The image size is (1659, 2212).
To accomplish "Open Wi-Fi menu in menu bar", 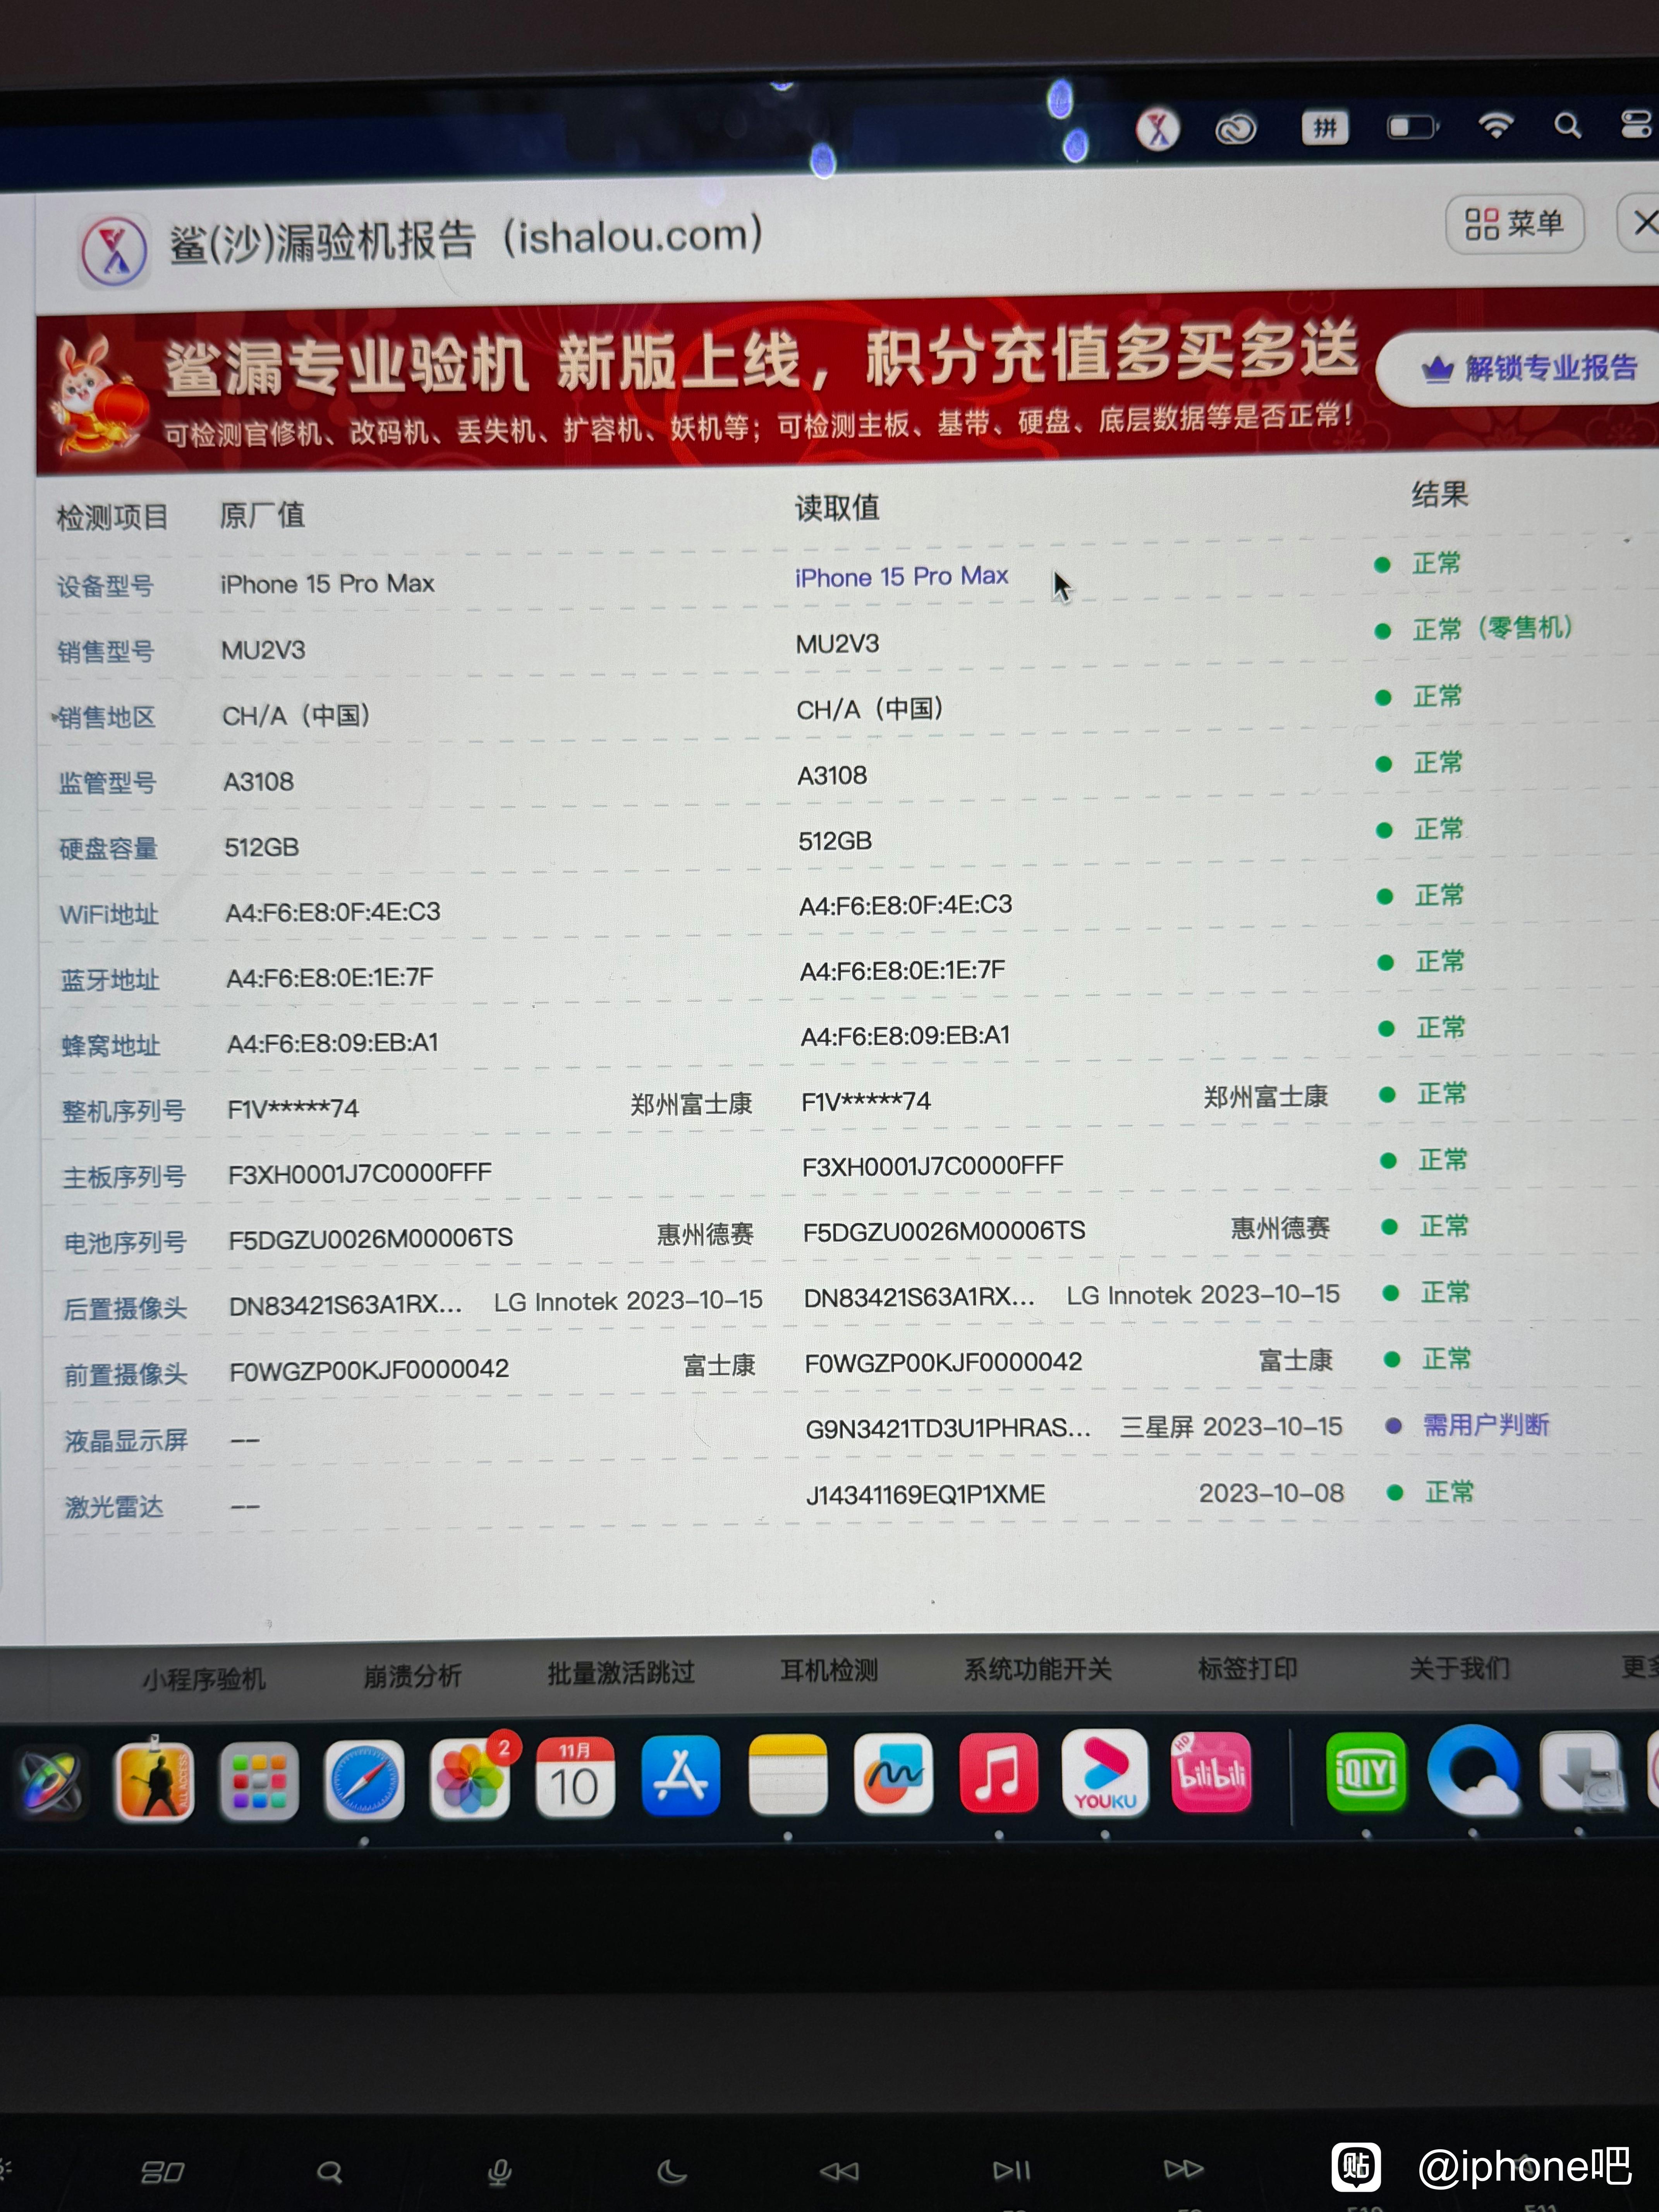I will click(1495, 125).
